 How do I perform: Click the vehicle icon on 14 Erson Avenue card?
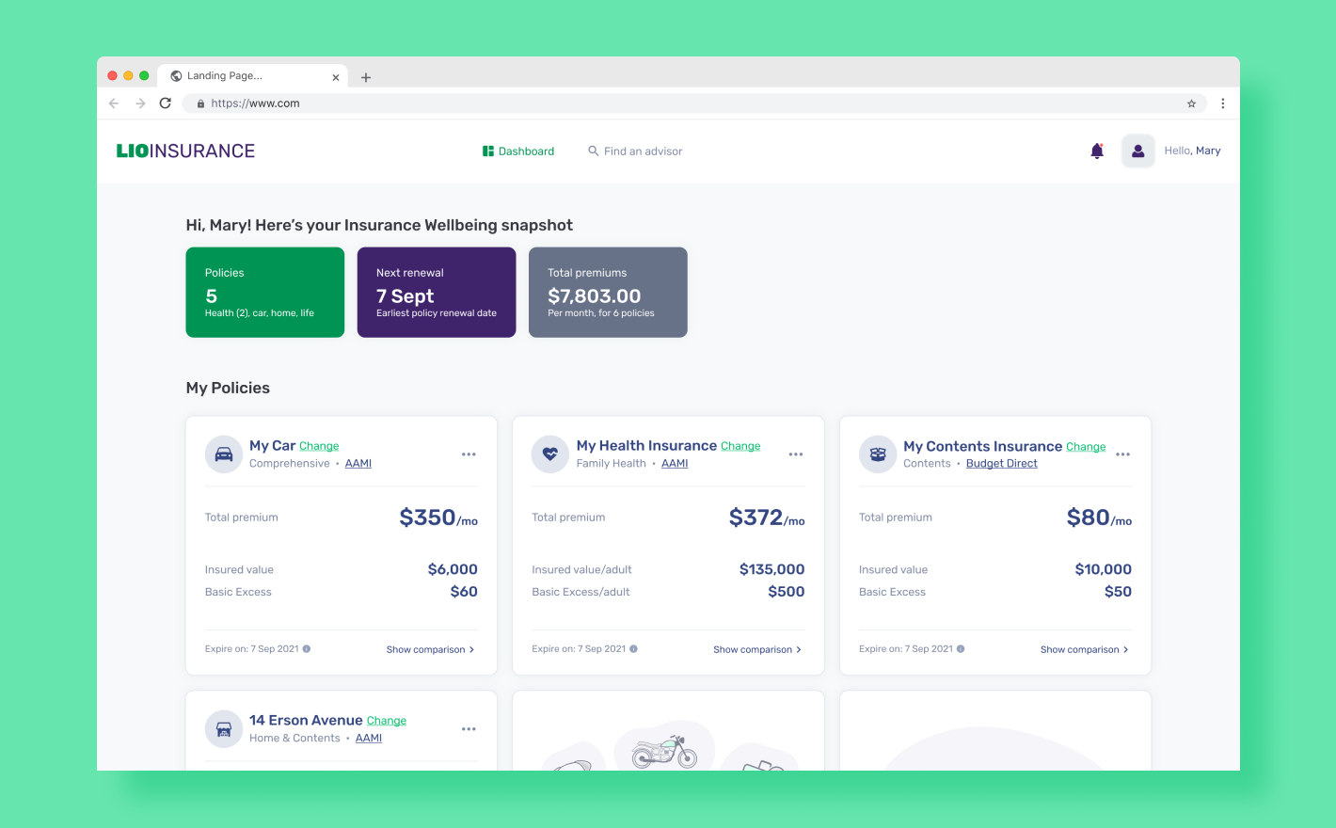coord(223,728)
